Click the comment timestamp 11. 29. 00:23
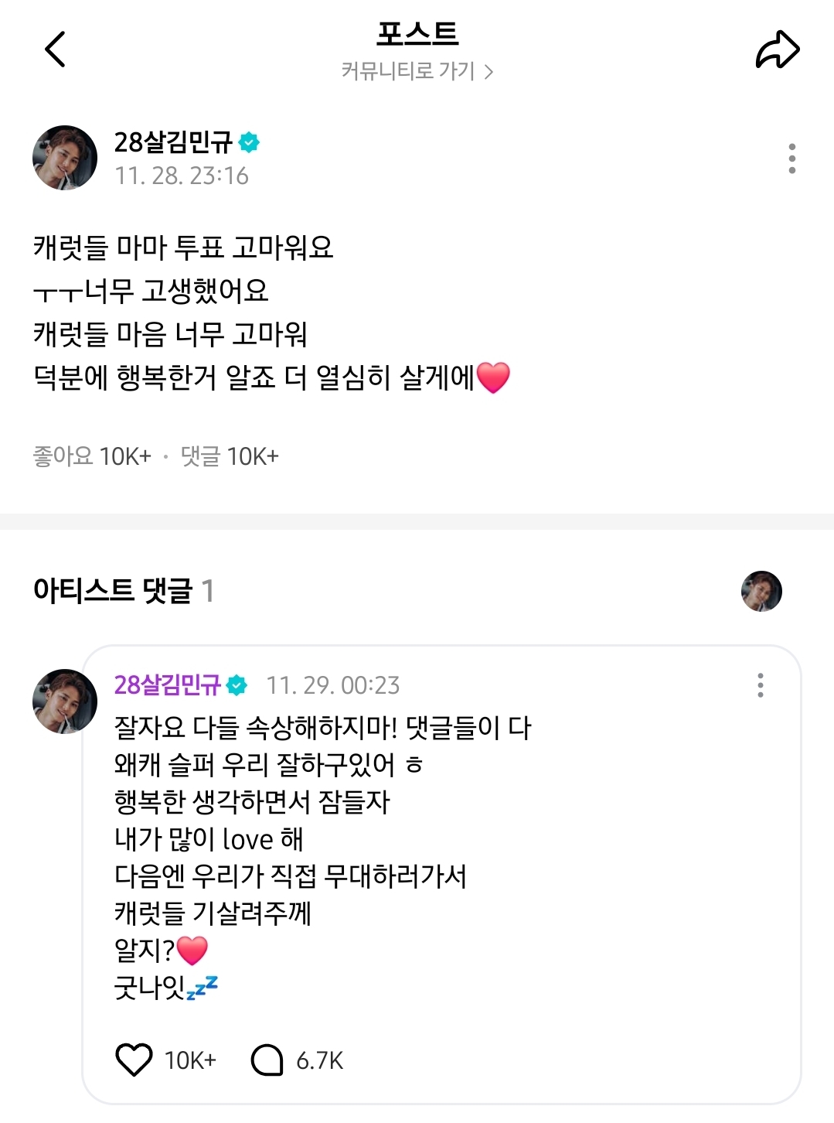This screenshot has width=834, height=1123. [x=333, y=685]
